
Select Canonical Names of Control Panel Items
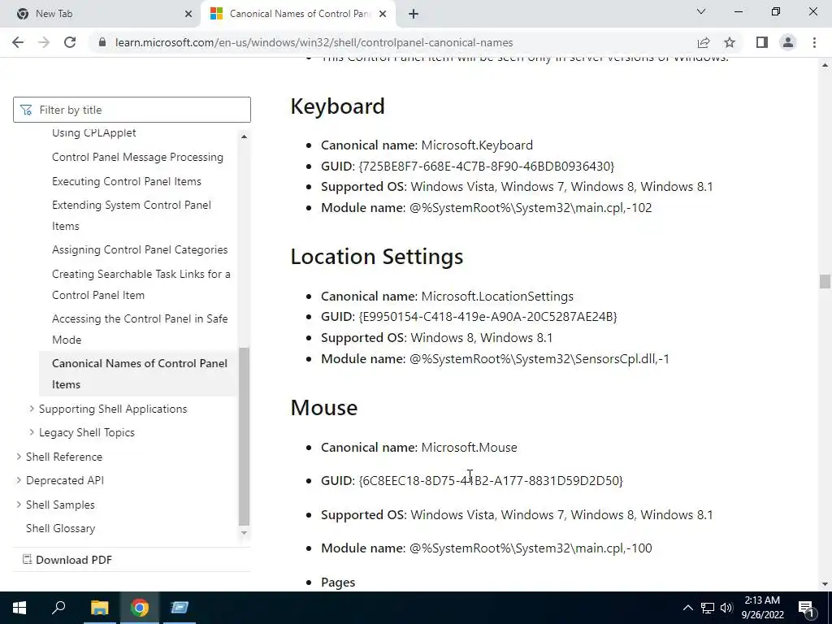139,374
